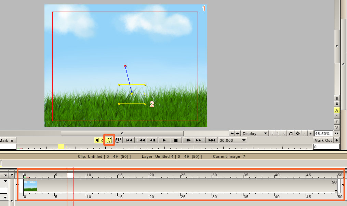Toggle the highlighted dashed-frame icon

[x=109, y=140]
